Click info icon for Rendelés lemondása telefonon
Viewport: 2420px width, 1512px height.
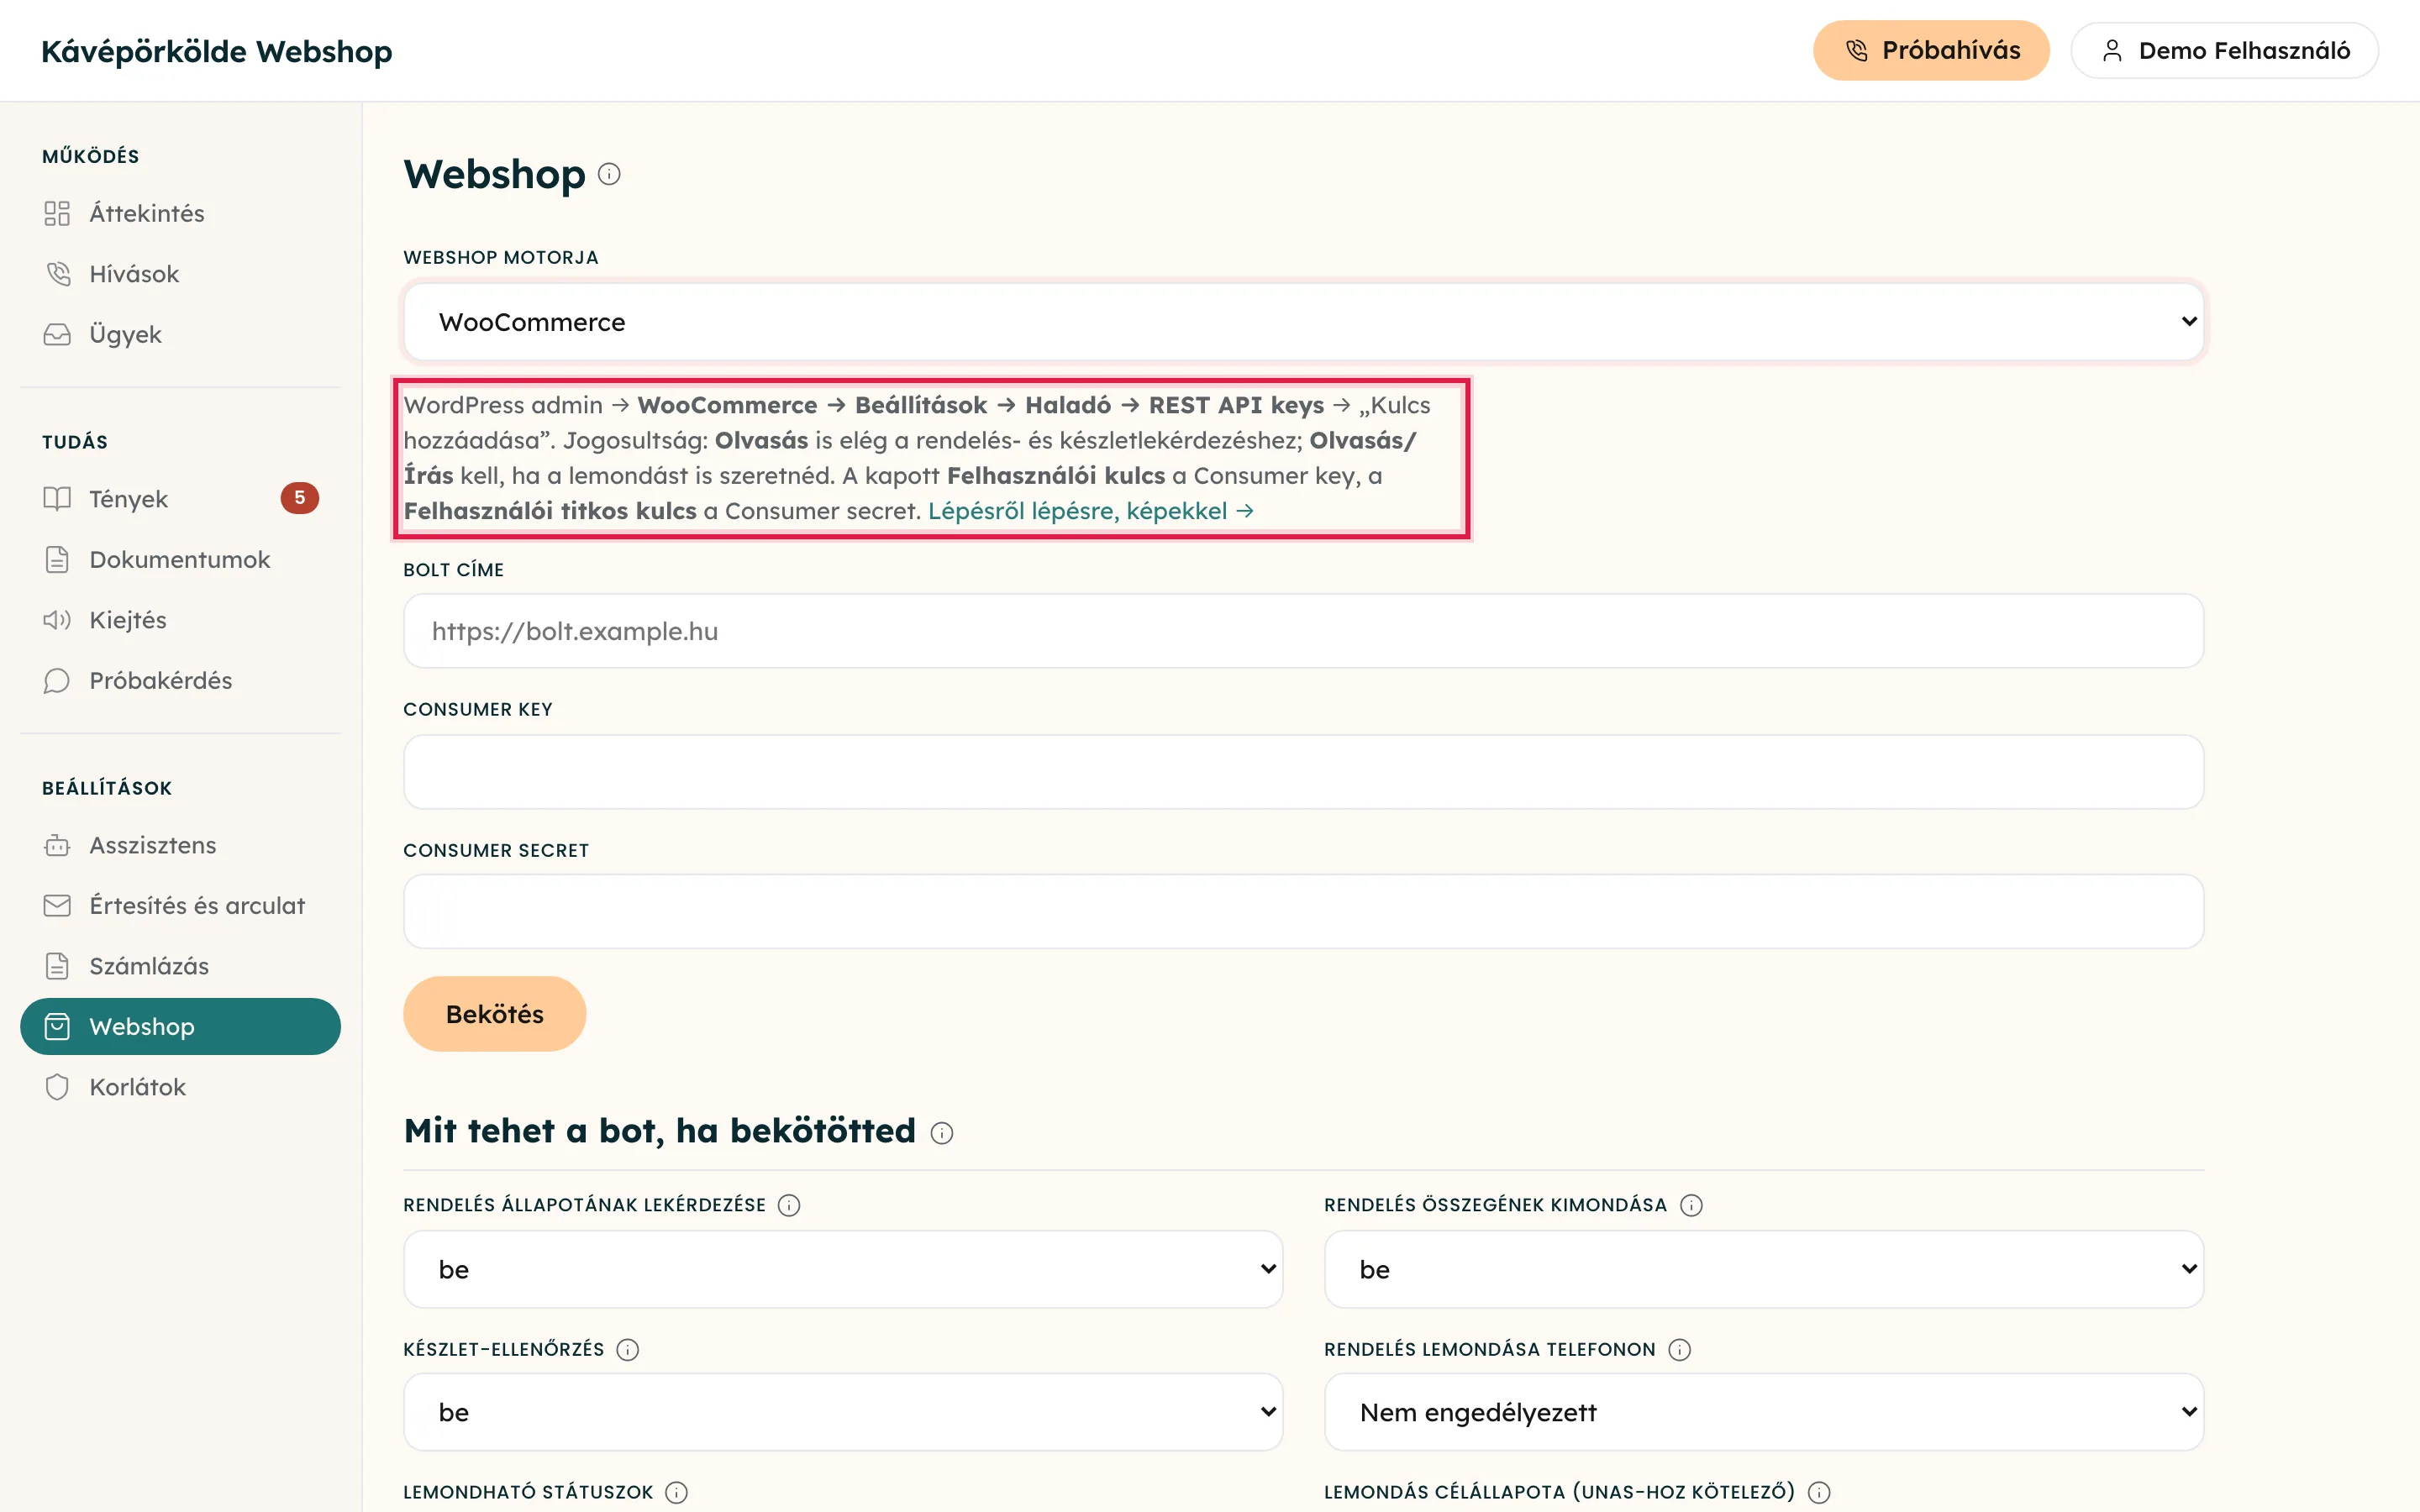pos(1680,1349)
